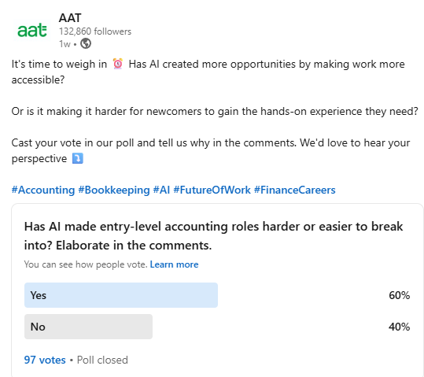Click the Poll closed status text
The height and width of the screenshot is (377, 424).
coord(102,360)
